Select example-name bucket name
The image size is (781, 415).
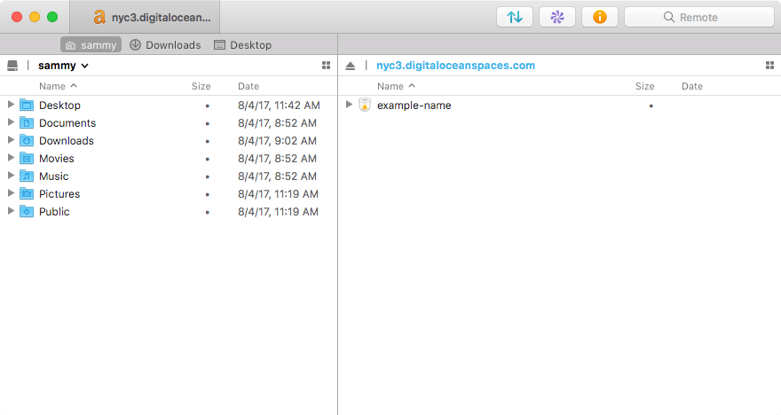(414, 106)
